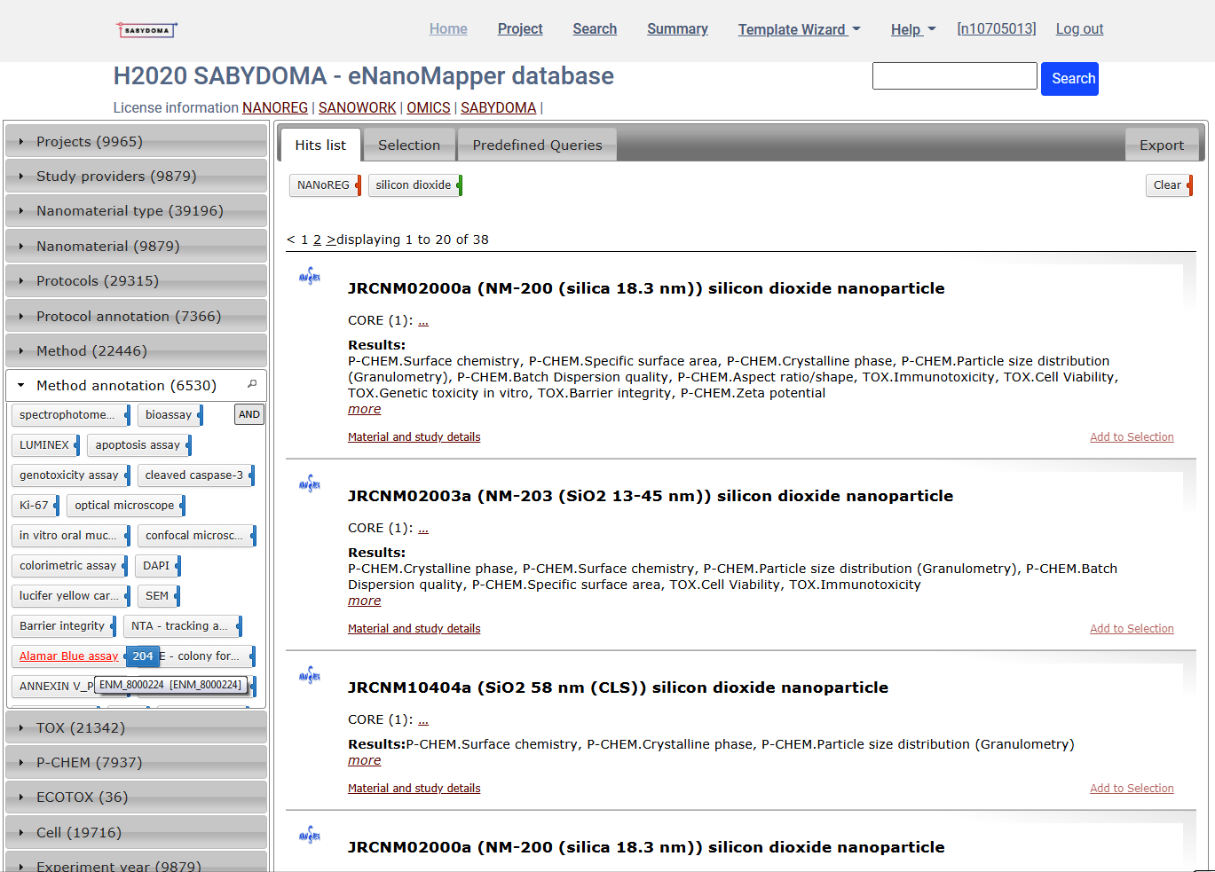Screen dimensions: 1215x872
Task: Click the NANoREG logo beside JRCNM10404a result
Action: (x=310, y=676)
